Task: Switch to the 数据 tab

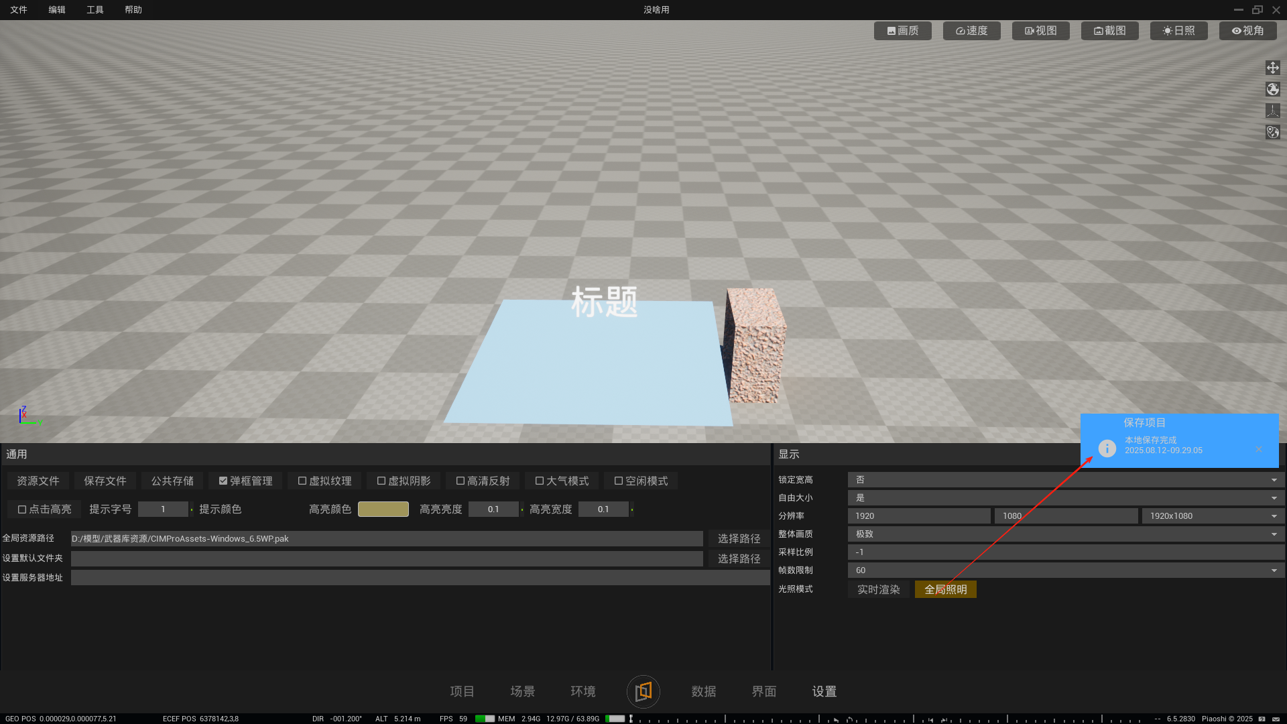Action: 704,691
